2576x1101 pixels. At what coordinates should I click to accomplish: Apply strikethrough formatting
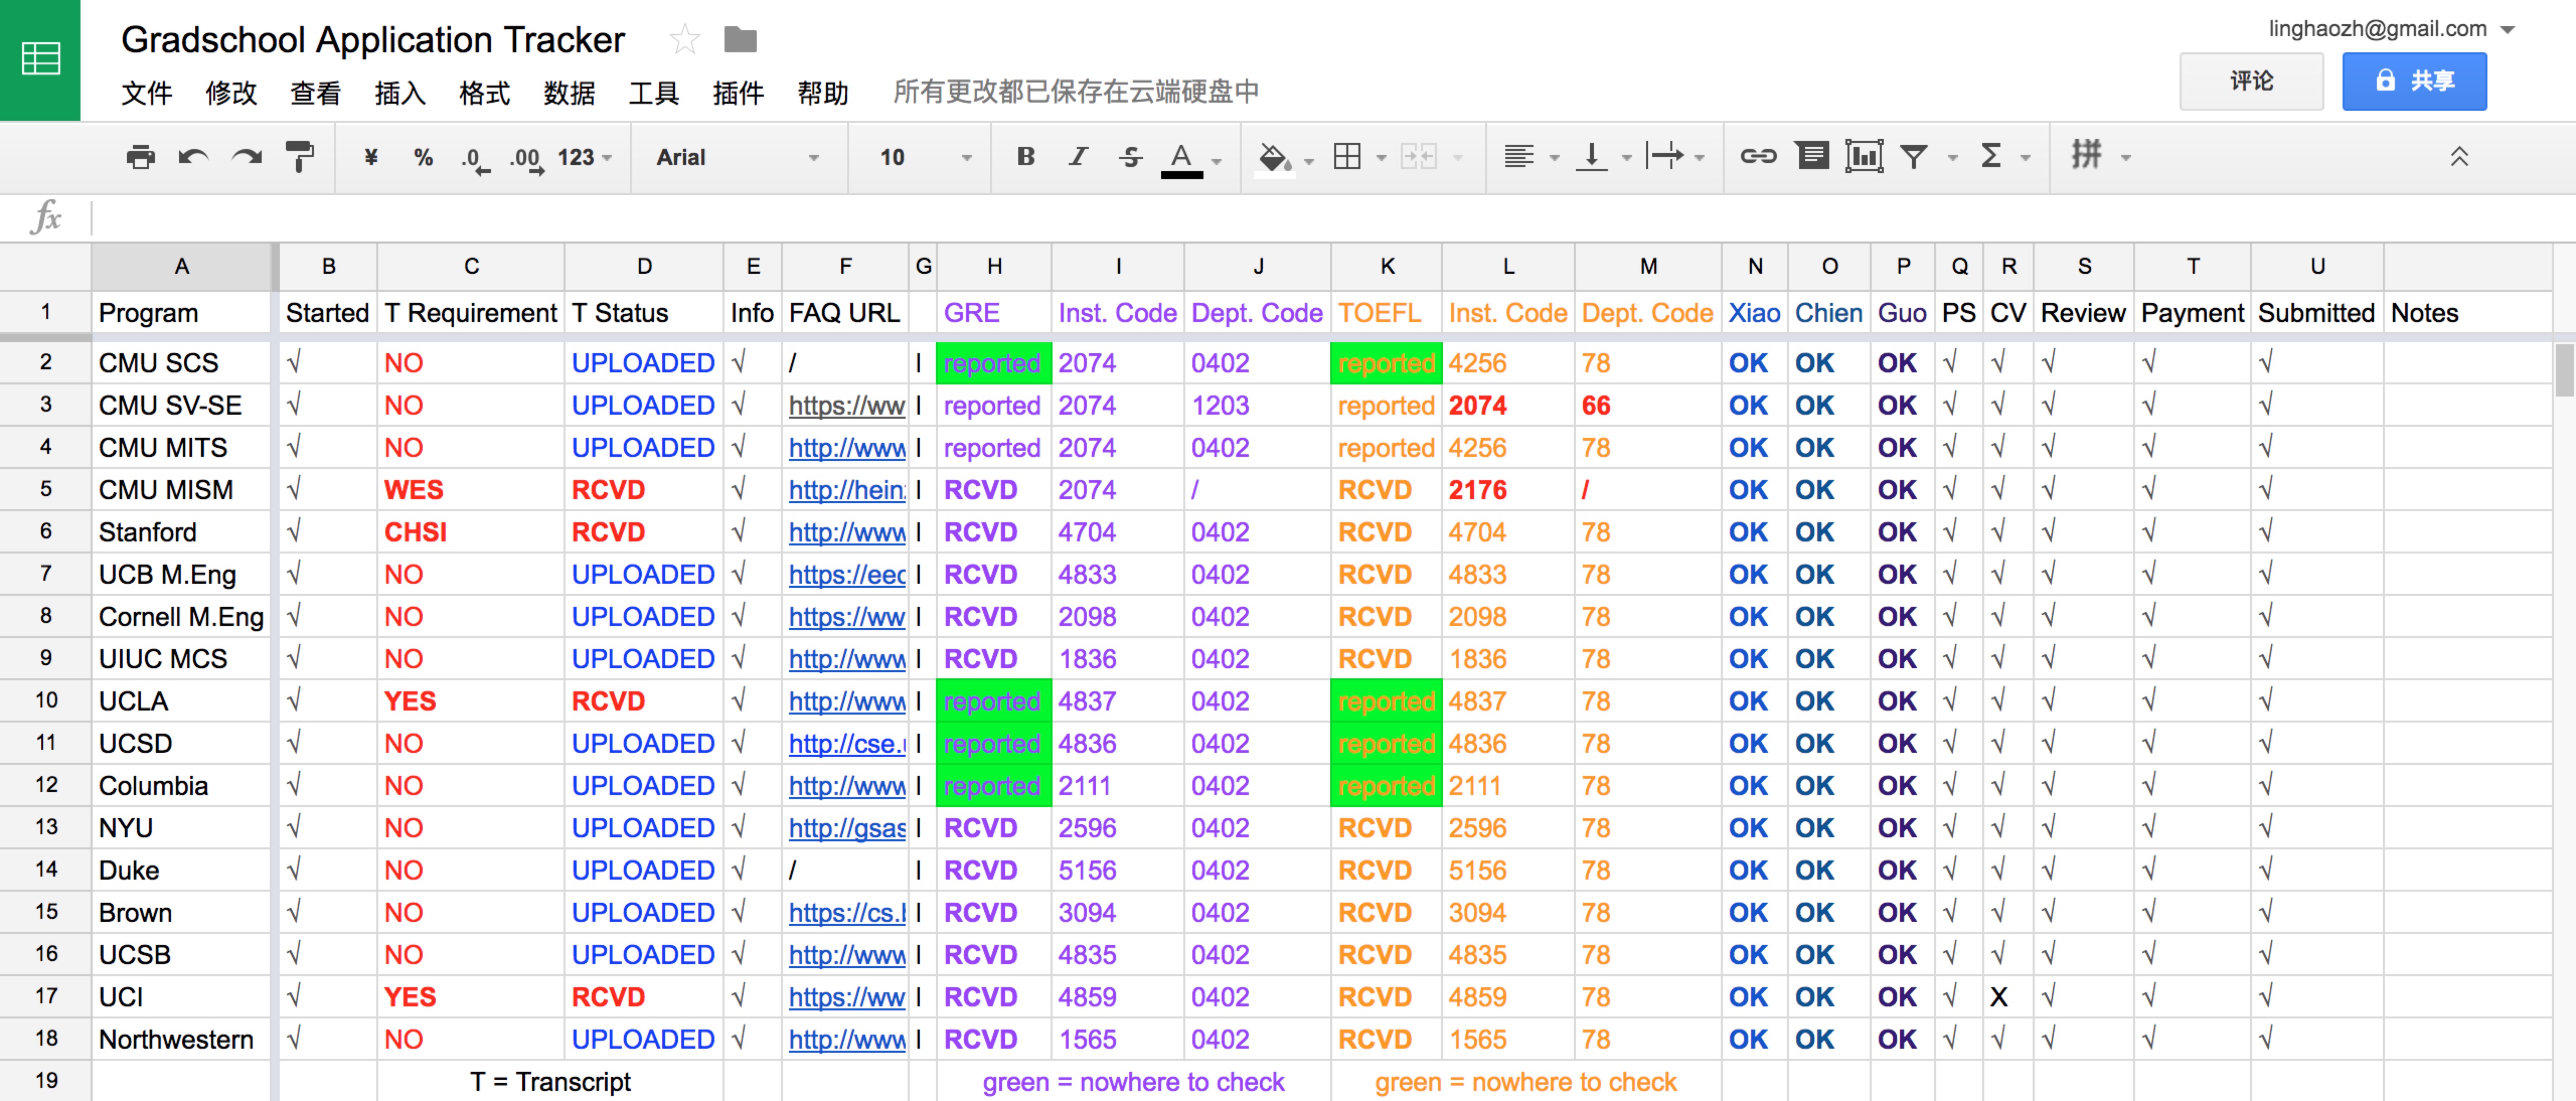coord(1130,157)
